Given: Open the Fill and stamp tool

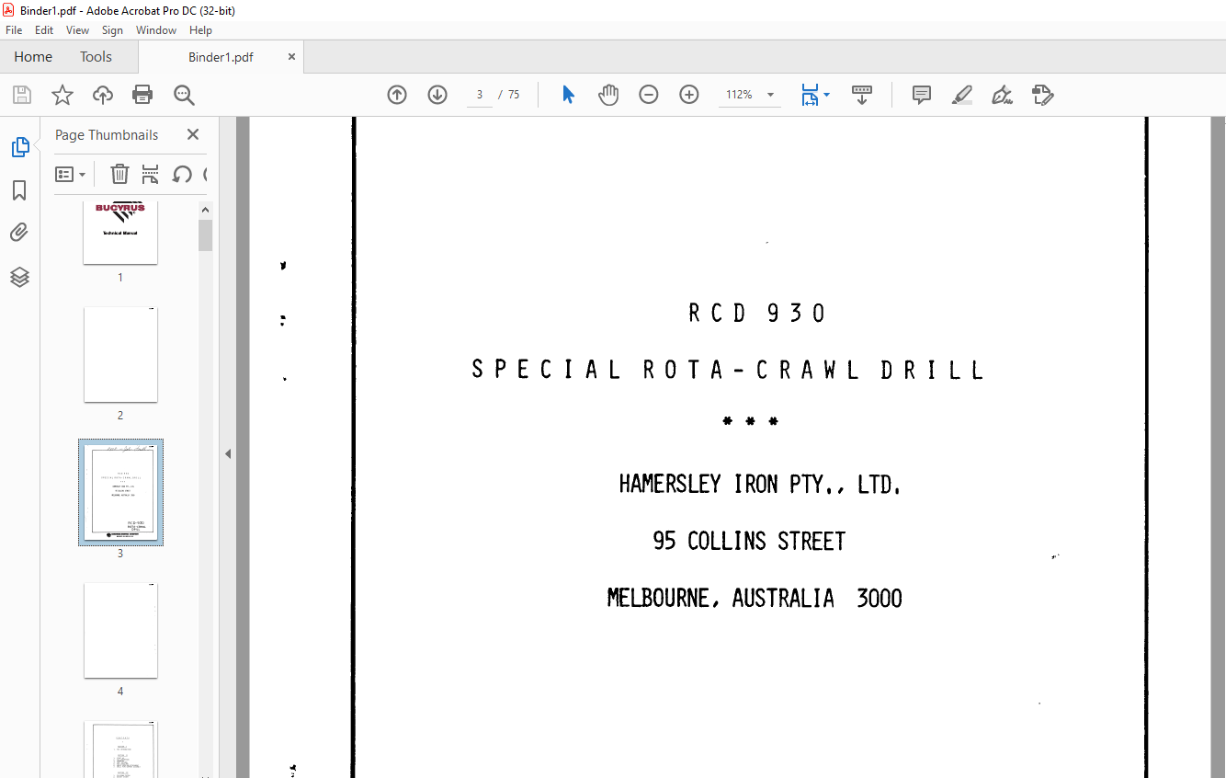Looking at the screenshot, I should tap(1042, 95).
